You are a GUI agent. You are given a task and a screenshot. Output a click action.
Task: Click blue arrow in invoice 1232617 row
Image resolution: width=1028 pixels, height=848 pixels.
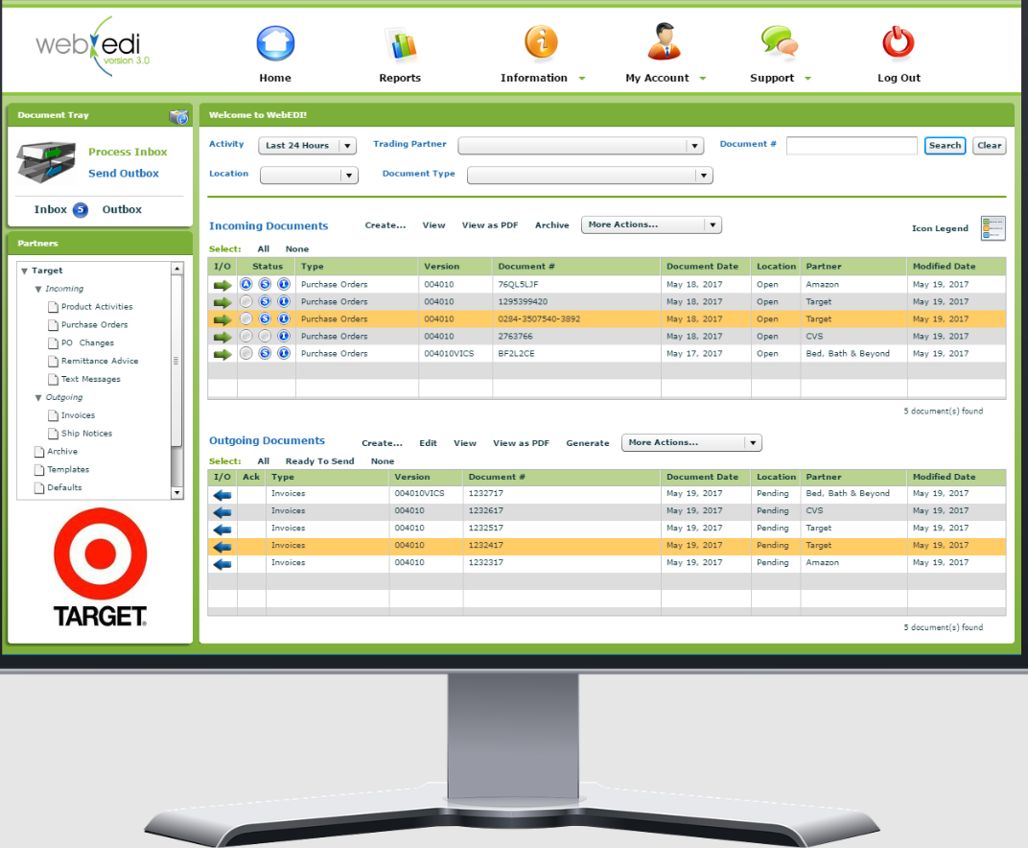point(222,512)
